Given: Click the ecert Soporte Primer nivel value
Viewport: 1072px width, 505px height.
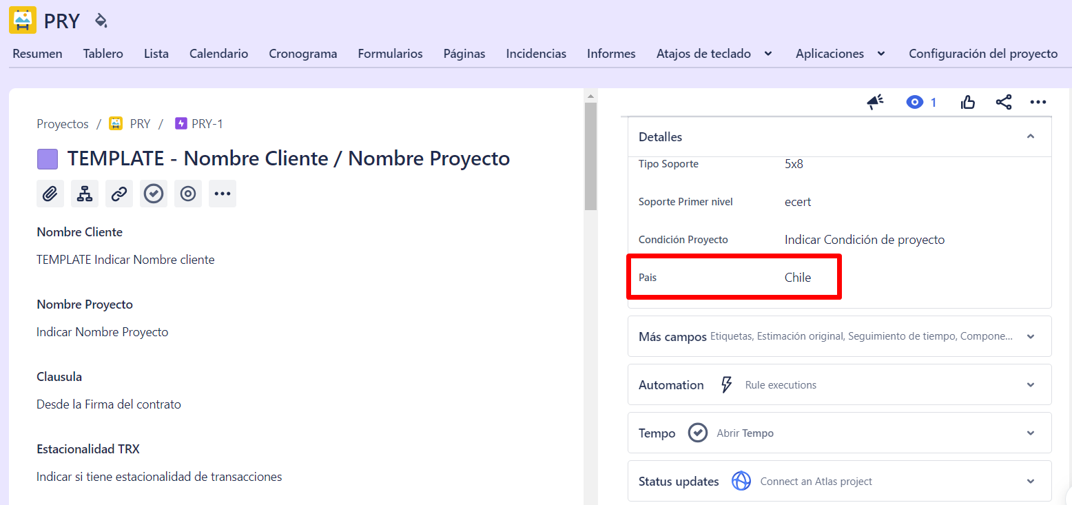Looking at the screenshot, I should (798, 202).
